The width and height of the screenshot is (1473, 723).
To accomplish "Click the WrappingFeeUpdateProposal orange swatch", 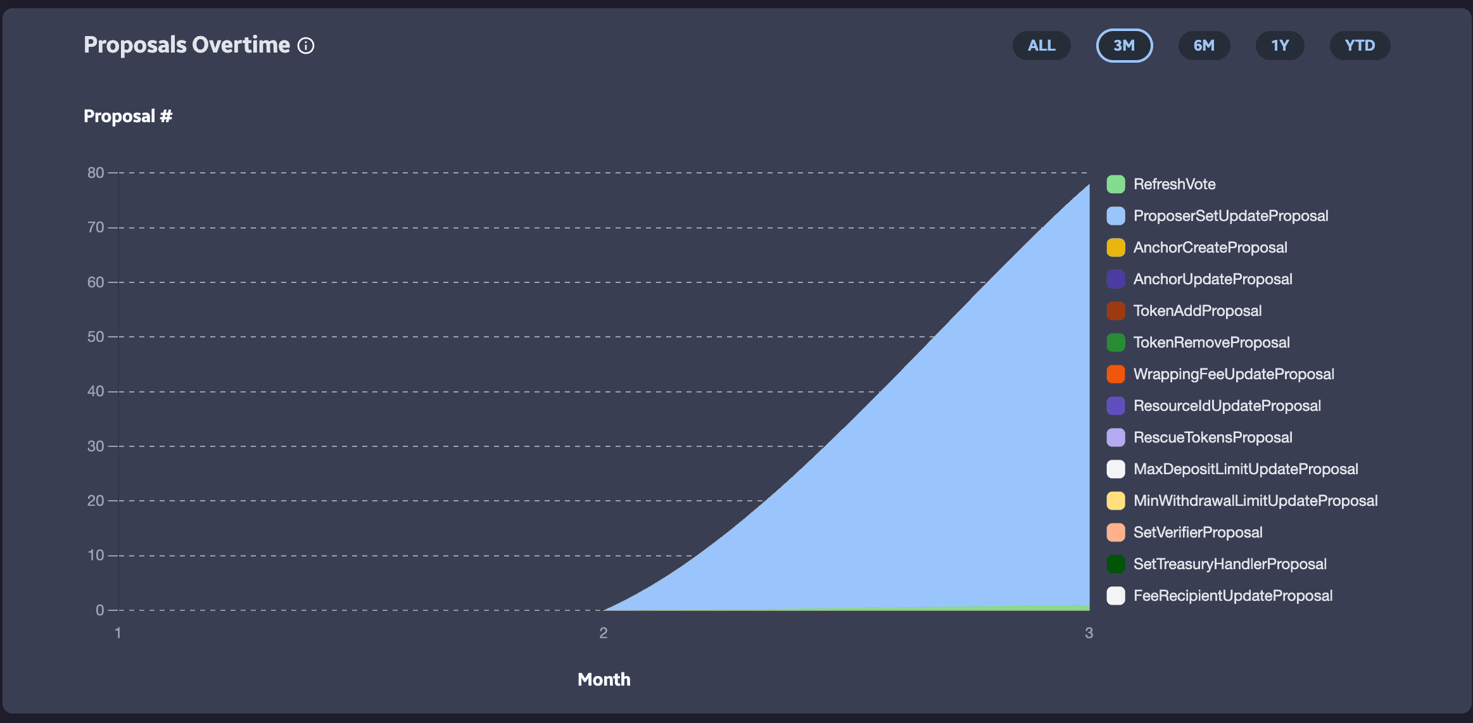I will click(1116, 374).
